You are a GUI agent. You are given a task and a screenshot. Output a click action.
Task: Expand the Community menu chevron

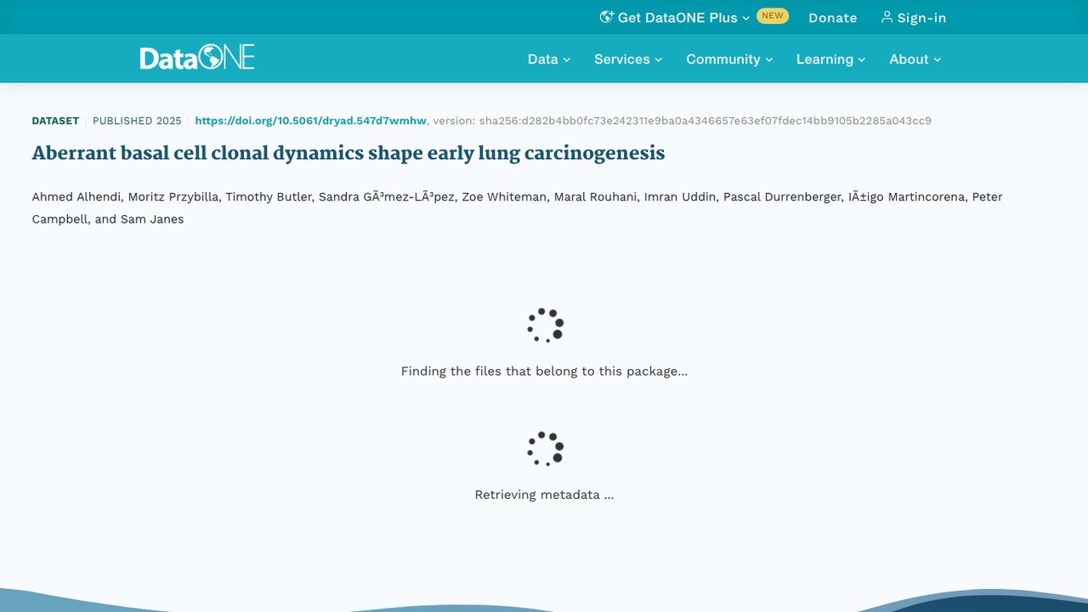pyautogui.click(x=769, y=59)
